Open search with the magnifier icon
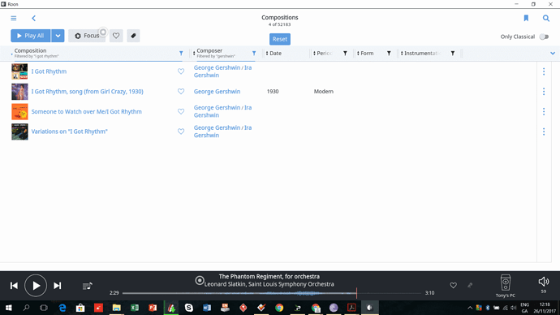The height and width of the screenshot is (315, 560). click(x=546, y=18)
